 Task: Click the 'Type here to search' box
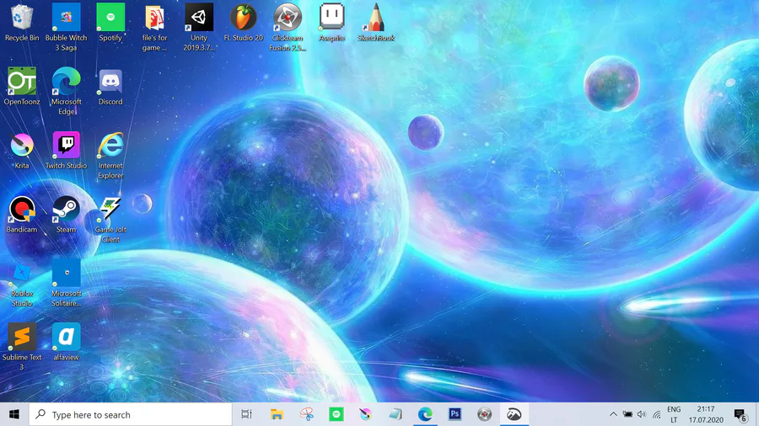(x=131, y=414)
